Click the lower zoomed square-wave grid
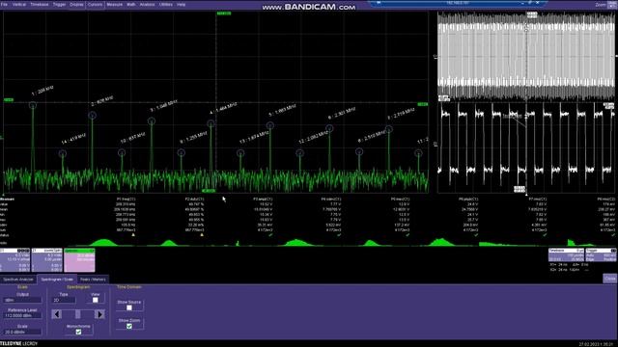The height and width of the screenshot is (347, 618). click(526, 147)
